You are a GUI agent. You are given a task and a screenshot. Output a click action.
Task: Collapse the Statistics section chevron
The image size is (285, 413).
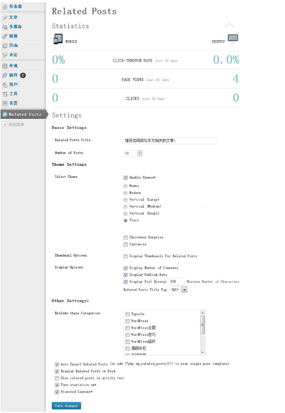tap(229, 25)
